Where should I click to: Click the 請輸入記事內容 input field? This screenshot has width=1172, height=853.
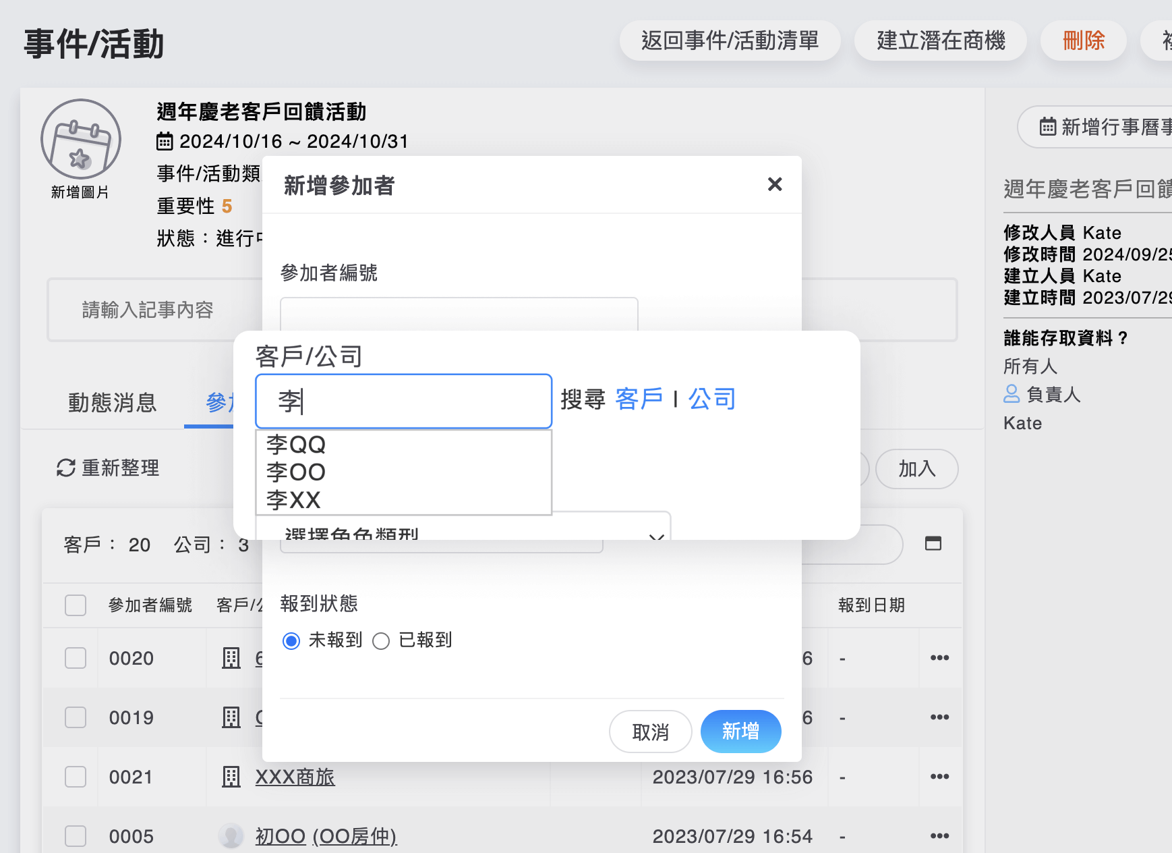pyautogui.click(x=147, y=310)
